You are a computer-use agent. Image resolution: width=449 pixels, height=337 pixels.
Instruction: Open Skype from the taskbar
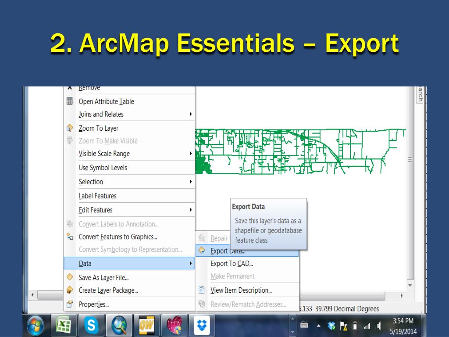coord(91,325)
